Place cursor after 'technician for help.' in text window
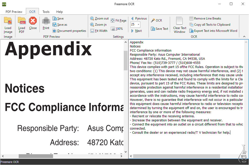The image size is (249, 165). [230, 133]
